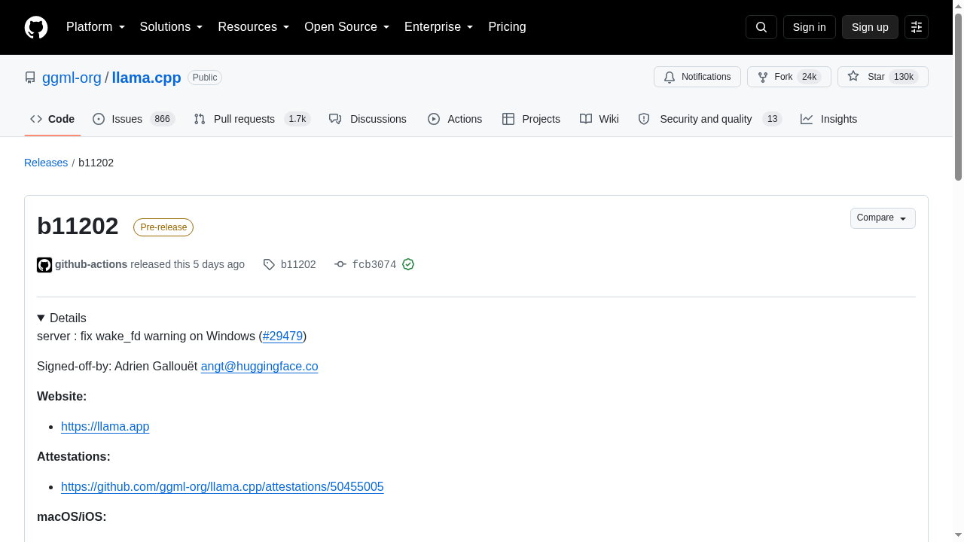
Task: Click the GitHub logo icon
Action: 36,27
